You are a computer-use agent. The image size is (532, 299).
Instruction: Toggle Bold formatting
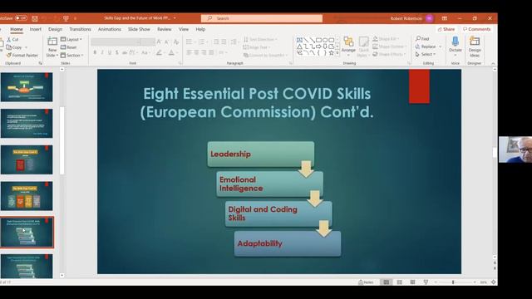pos(95,52)
